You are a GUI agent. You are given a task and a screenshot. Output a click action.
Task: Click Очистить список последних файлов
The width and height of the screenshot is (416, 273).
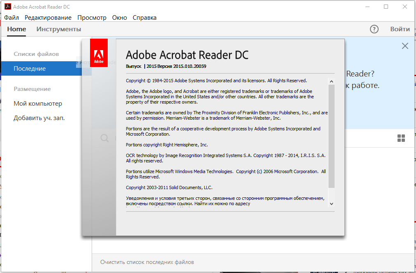[147, 262]
